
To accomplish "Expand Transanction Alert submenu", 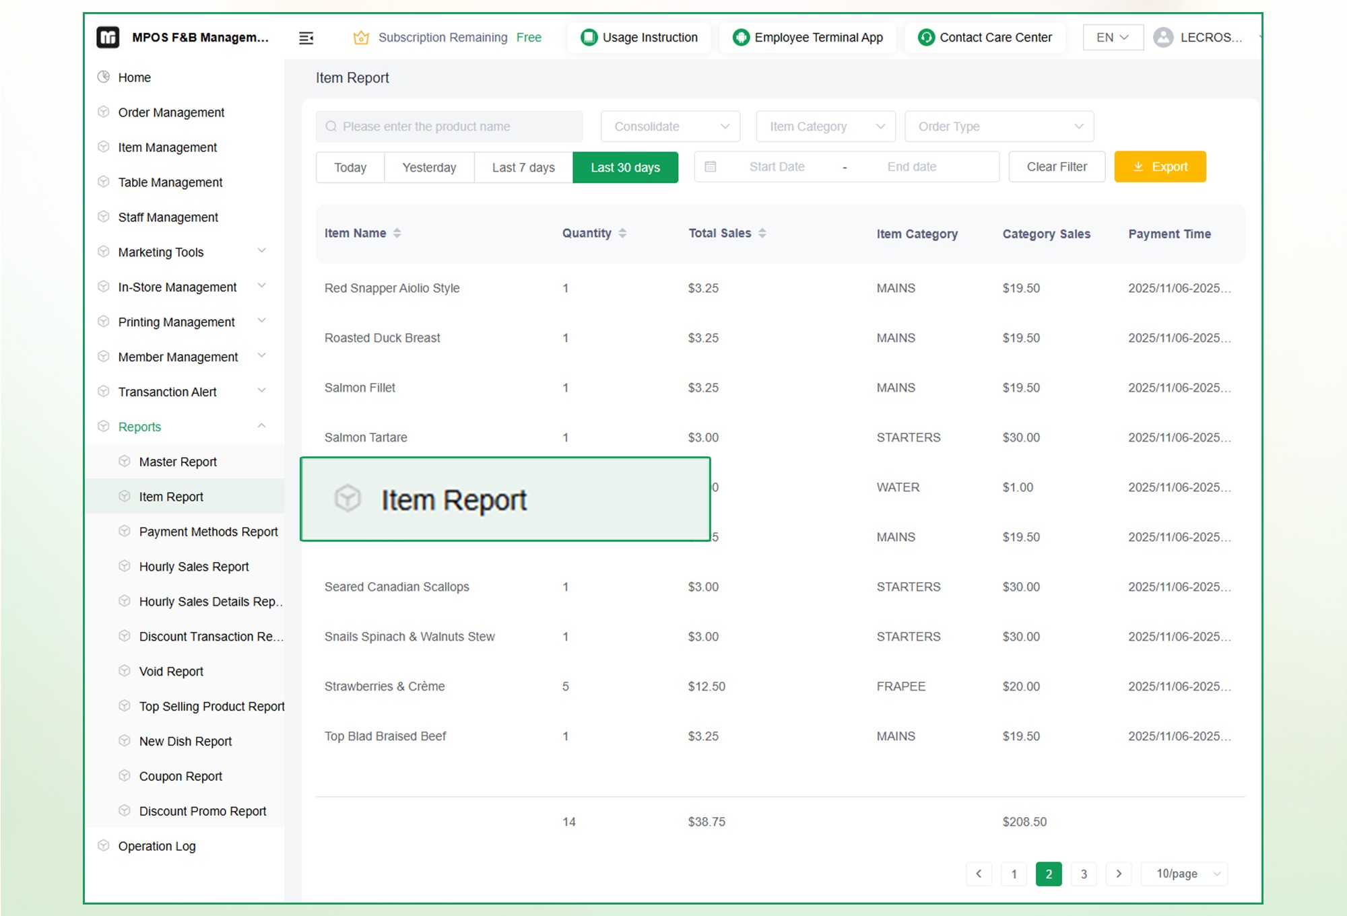I will pos(262,391).
